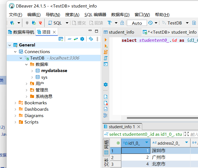Viewport: 198px width, 168px height.
Task: Click the explain execution plan icon
Action: coord(106,58)
